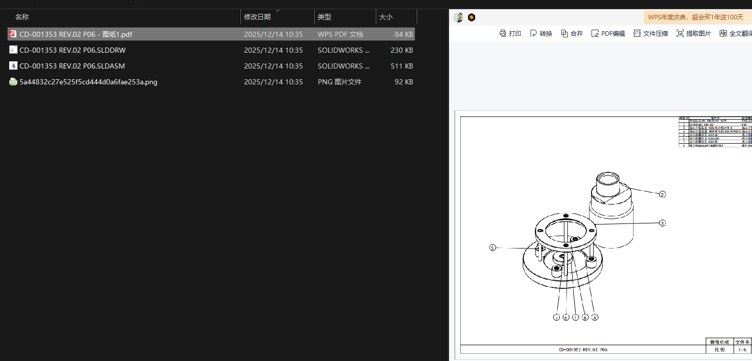Screen dimensions: 752x361
Task: Select the 转换 (Convert) tool
Action: pos(541,33)
